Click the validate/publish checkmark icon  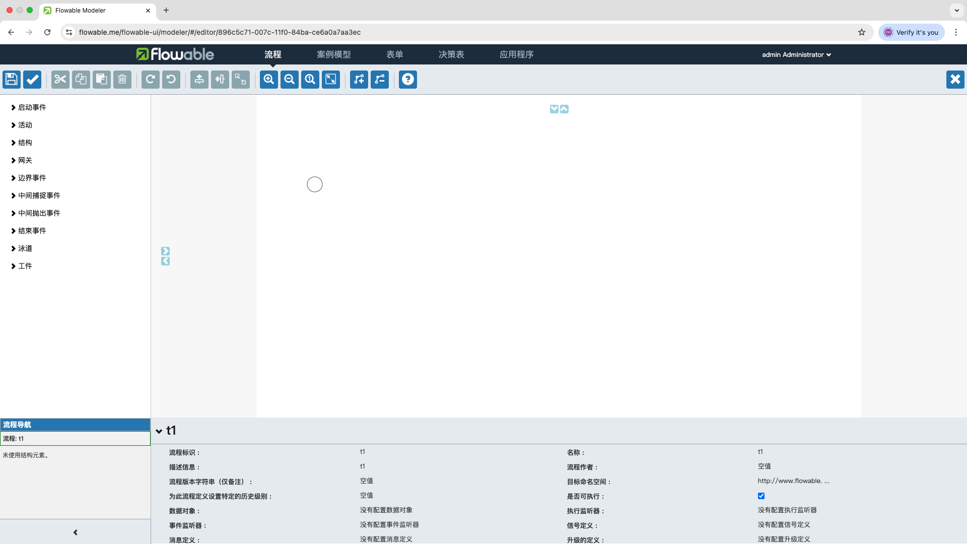(32, 79)
